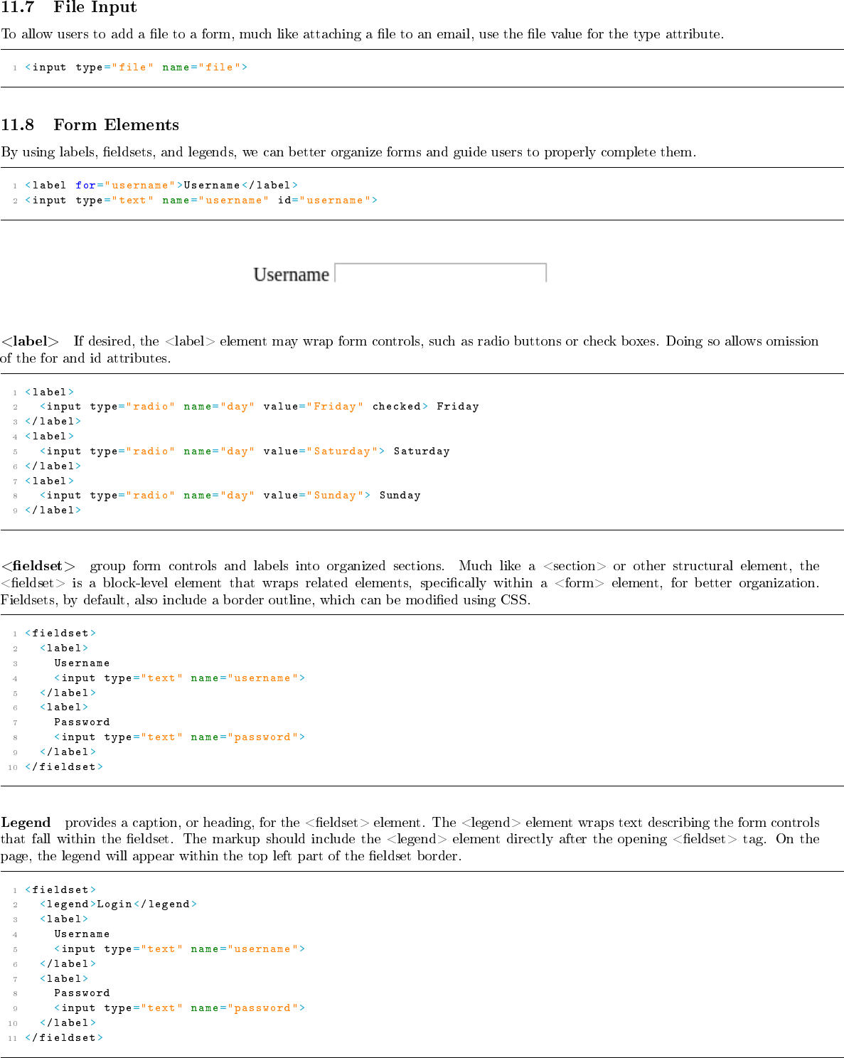Click the Username label next to input
This screenshot has width=844, height=1058.
[x=292, y=274]
